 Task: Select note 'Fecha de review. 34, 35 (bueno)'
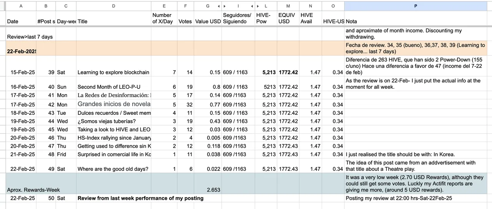pos(416,48)
